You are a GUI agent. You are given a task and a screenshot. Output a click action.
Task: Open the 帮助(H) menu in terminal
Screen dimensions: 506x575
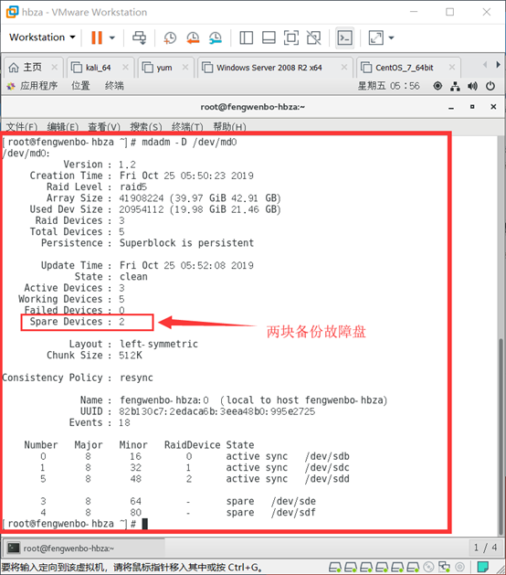[230, 127]
